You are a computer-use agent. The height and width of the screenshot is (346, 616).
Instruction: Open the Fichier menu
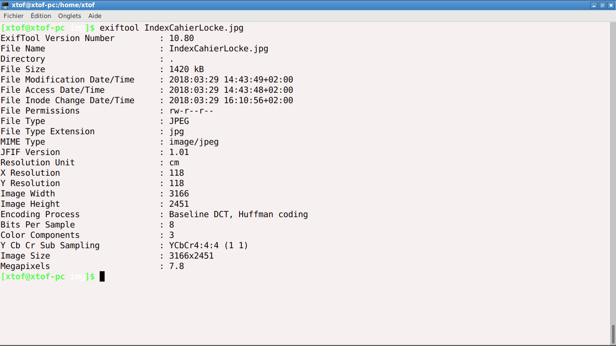click(14, 16)
